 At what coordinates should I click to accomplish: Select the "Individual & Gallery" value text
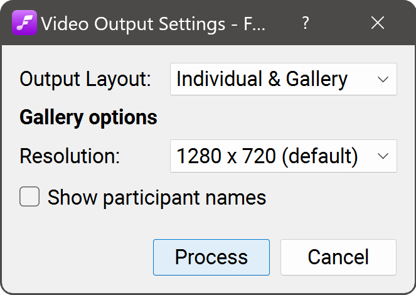262,79
